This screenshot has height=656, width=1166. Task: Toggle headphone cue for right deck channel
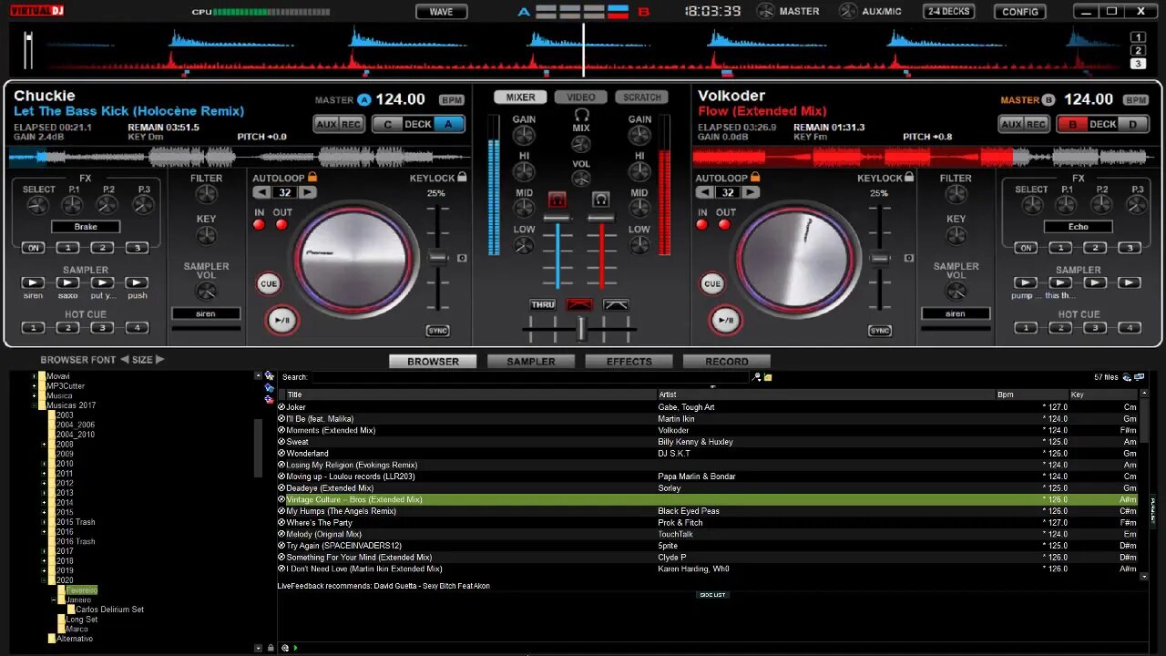600,200
